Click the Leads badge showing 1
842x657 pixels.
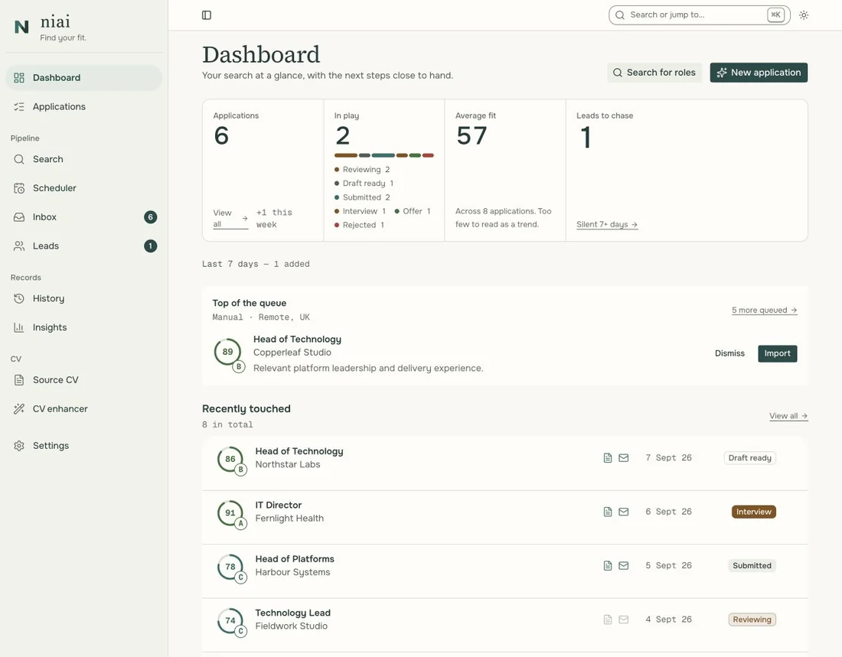(150, 246)
